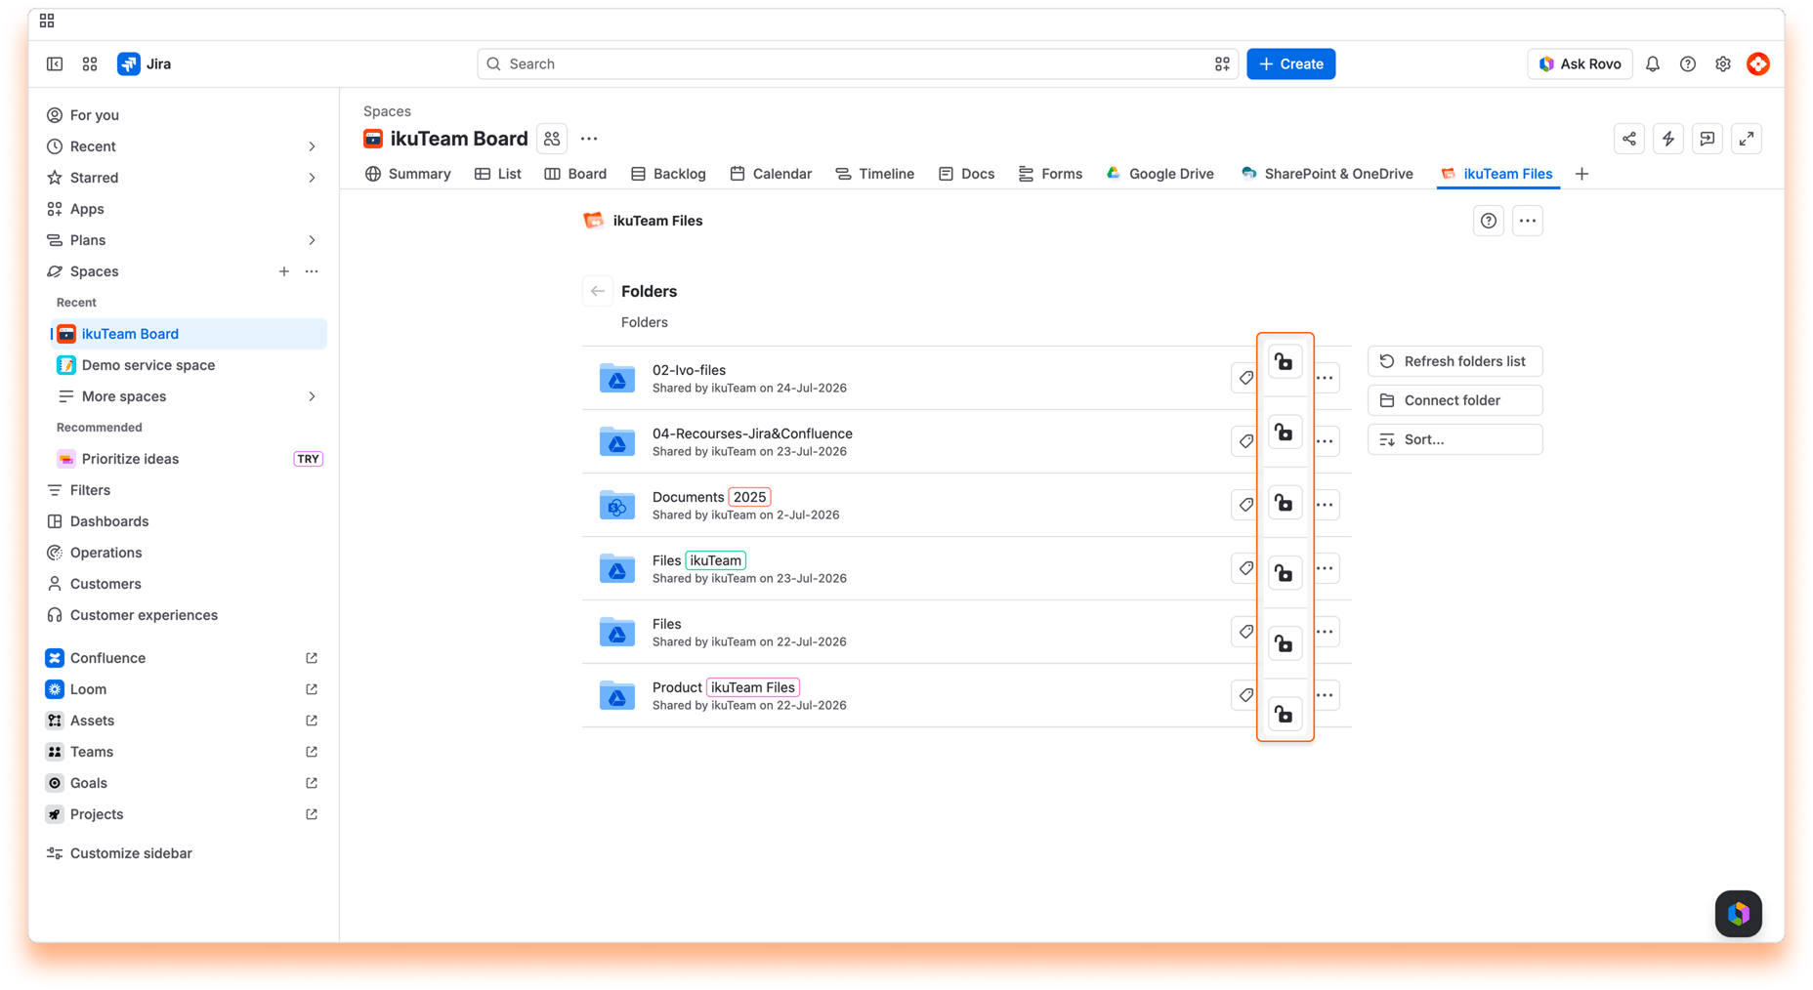Open more options for 02-Ivo-files folder
This screenshot has height=990, width=1813.
[x=1325, y=378]
